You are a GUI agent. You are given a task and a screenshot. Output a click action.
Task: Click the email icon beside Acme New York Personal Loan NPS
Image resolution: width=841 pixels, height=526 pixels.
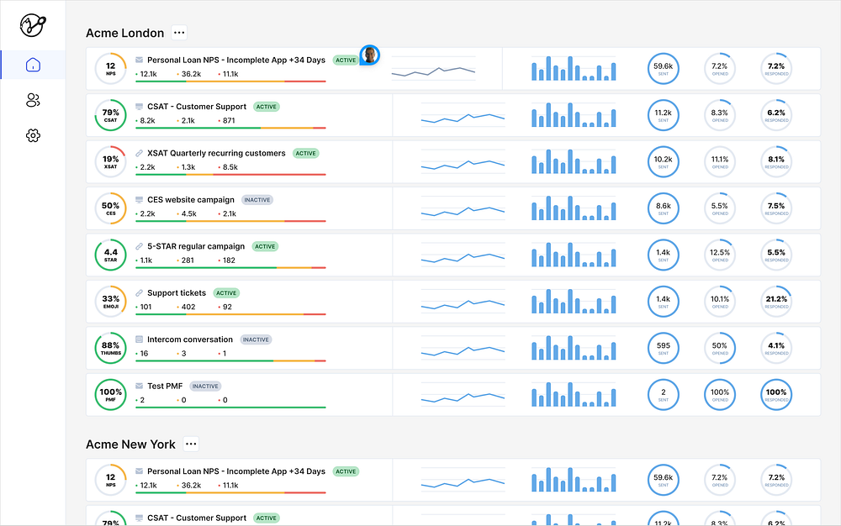[139, 471]
